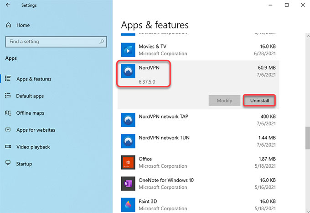
Task: Select NordVPN network TUN entry
Action: [x=164, y=138]
